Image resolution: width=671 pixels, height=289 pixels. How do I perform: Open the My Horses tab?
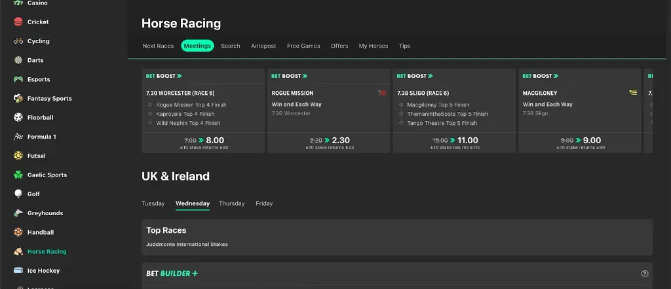(373, 46)
